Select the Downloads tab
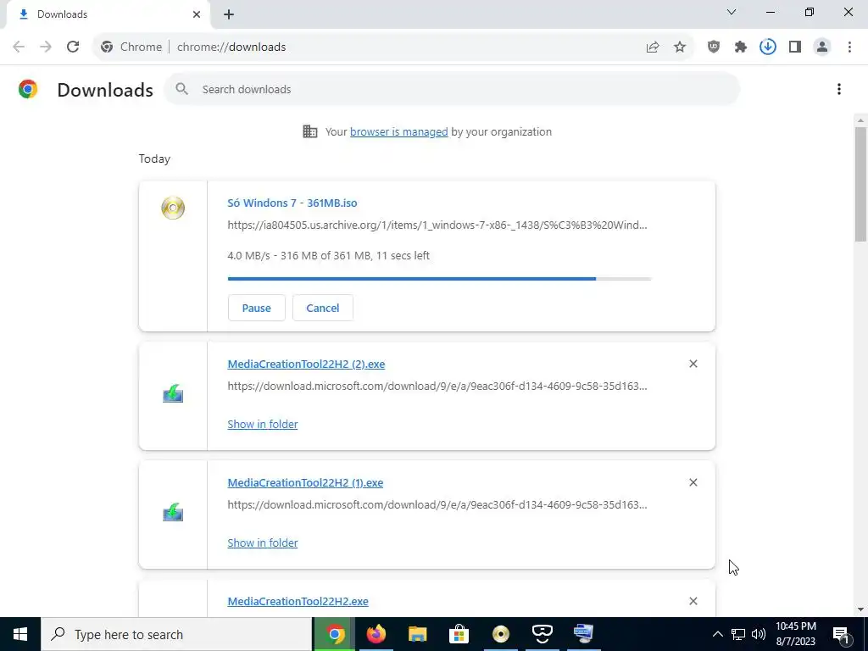868x651 pixels. tap(108, 14)
